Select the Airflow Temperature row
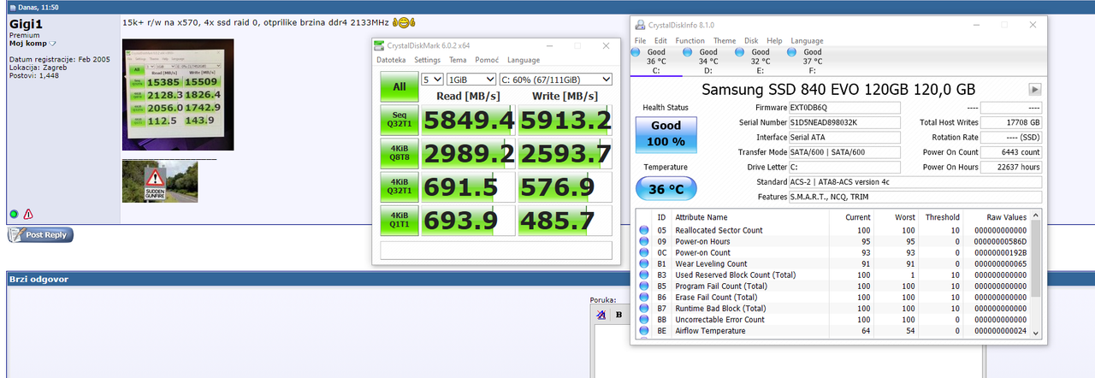The width and height of the screenshot is (1095, 378). pos(832,330)
